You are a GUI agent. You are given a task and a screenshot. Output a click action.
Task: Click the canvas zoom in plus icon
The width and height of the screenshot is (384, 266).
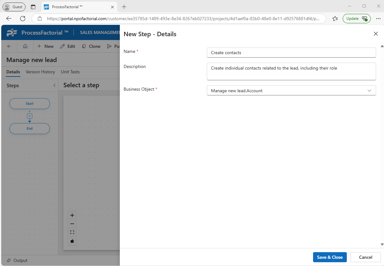pyautogui.click(x=72, y=215)
